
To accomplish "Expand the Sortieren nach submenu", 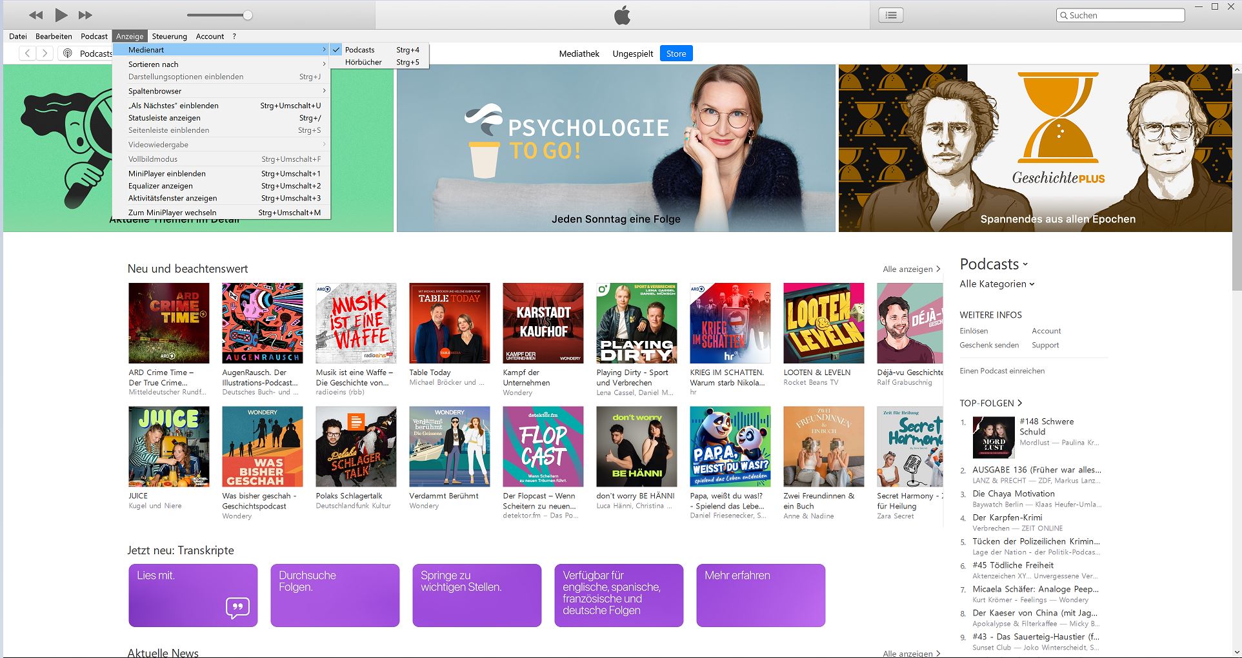I will (x=221, y=64).
